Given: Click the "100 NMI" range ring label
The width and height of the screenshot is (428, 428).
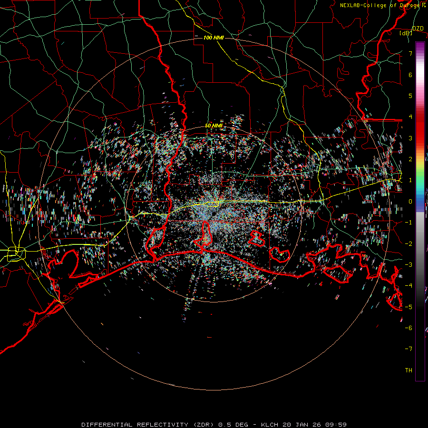Looking at the screenshot, I should tap(214, 38).
